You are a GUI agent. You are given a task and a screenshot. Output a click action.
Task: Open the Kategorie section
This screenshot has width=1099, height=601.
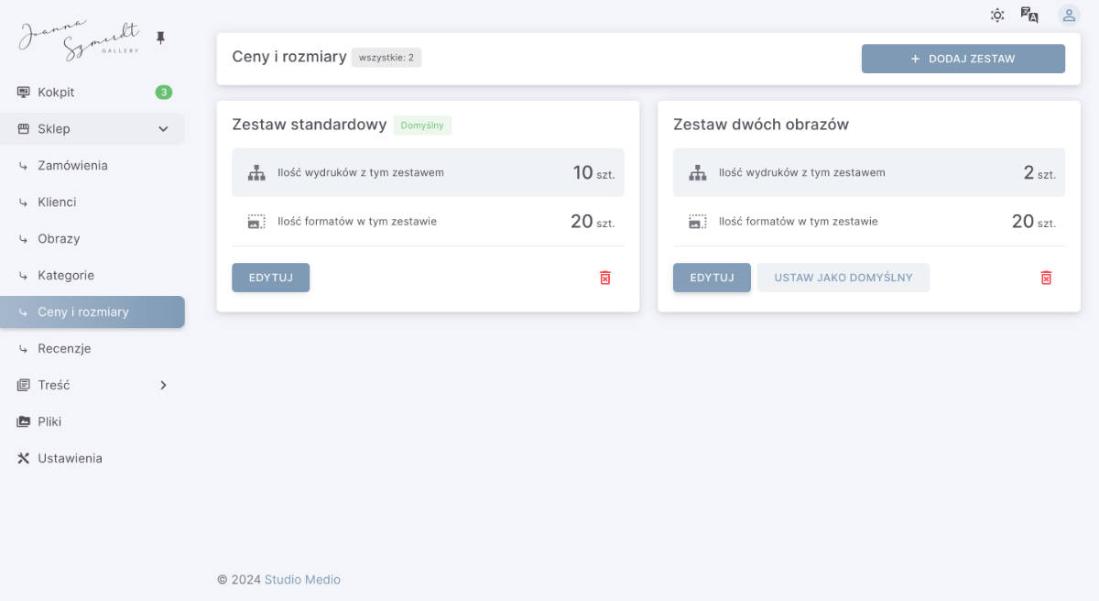(x=92, y=276)
